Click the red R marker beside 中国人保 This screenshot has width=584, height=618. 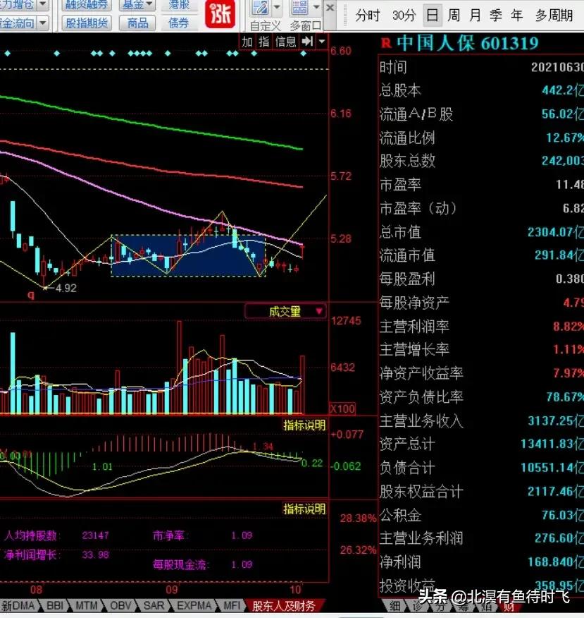pos(387,43)
